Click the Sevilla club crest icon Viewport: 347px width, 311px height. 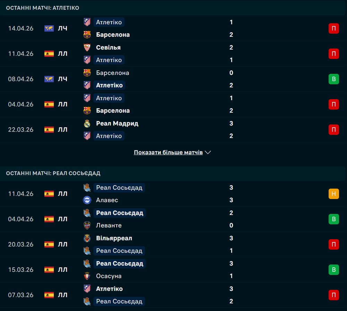click(x=87, y=47)
